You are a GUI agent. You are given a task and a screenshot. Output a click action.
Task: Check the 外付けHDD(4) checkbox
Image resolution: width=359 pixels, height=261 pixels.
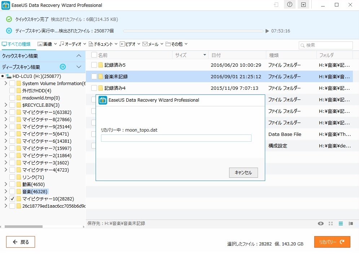coord(12,90)
